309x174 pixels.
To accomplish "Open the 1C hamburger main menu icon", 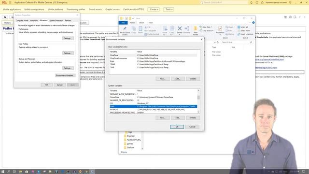I will point(10,2).
